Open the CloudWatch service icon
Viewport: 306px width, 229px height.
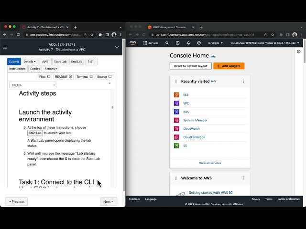pos(176,129)
